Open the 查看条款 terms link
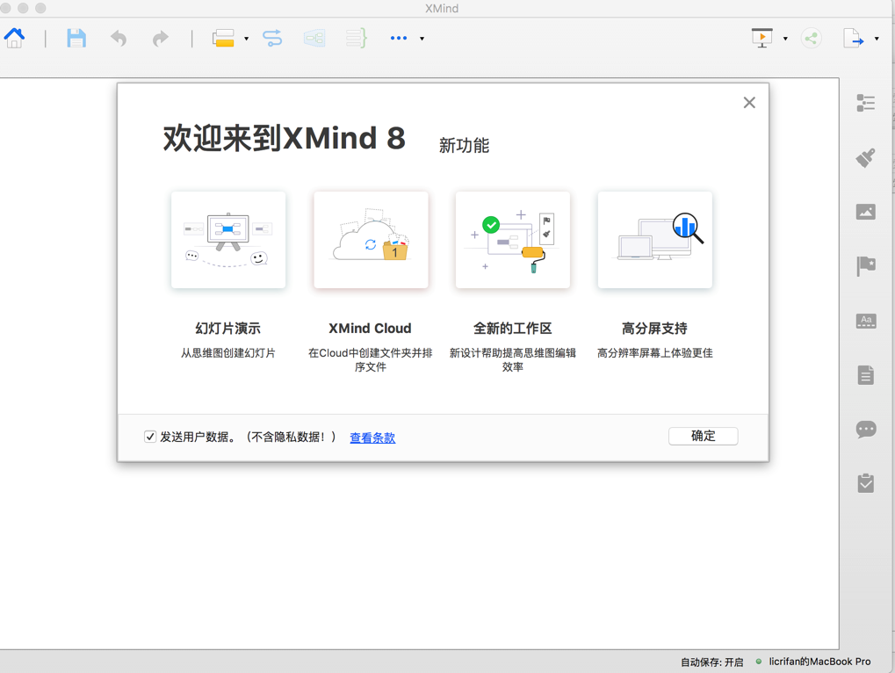895x673 pixels. 372,438
